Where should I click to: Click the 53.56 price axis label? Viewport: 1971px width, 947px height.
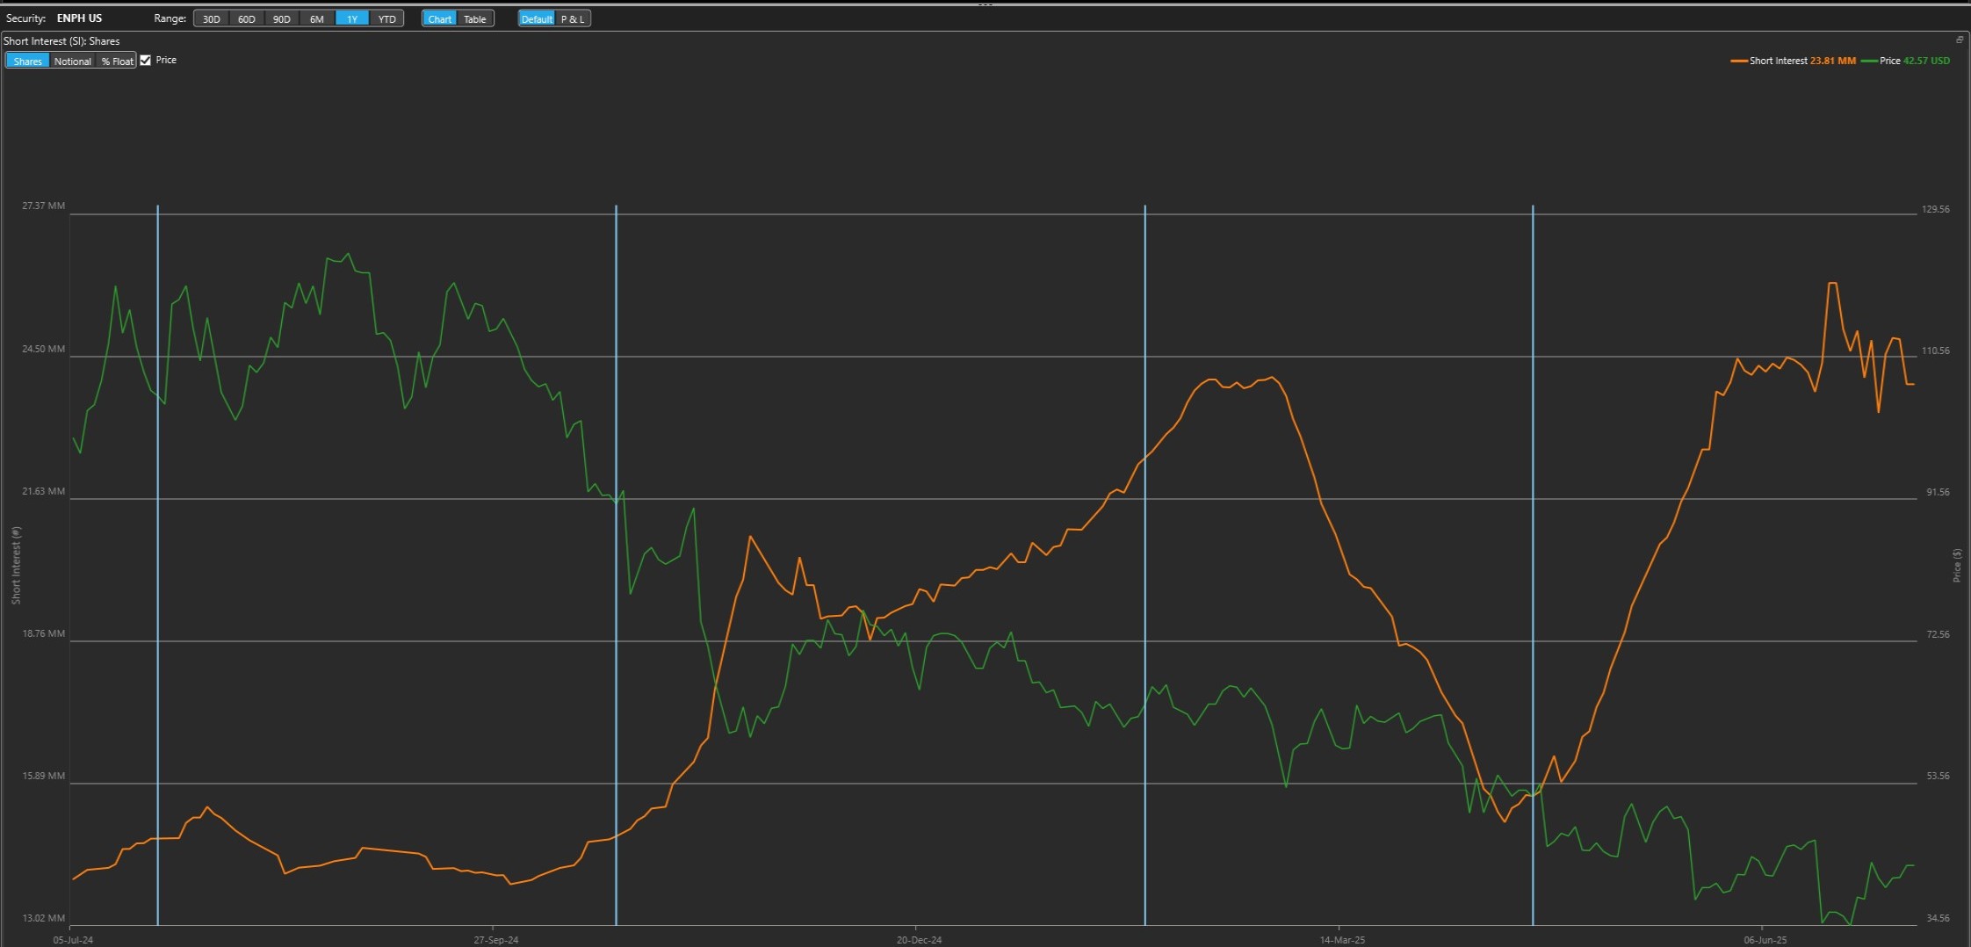[1938, 776]
